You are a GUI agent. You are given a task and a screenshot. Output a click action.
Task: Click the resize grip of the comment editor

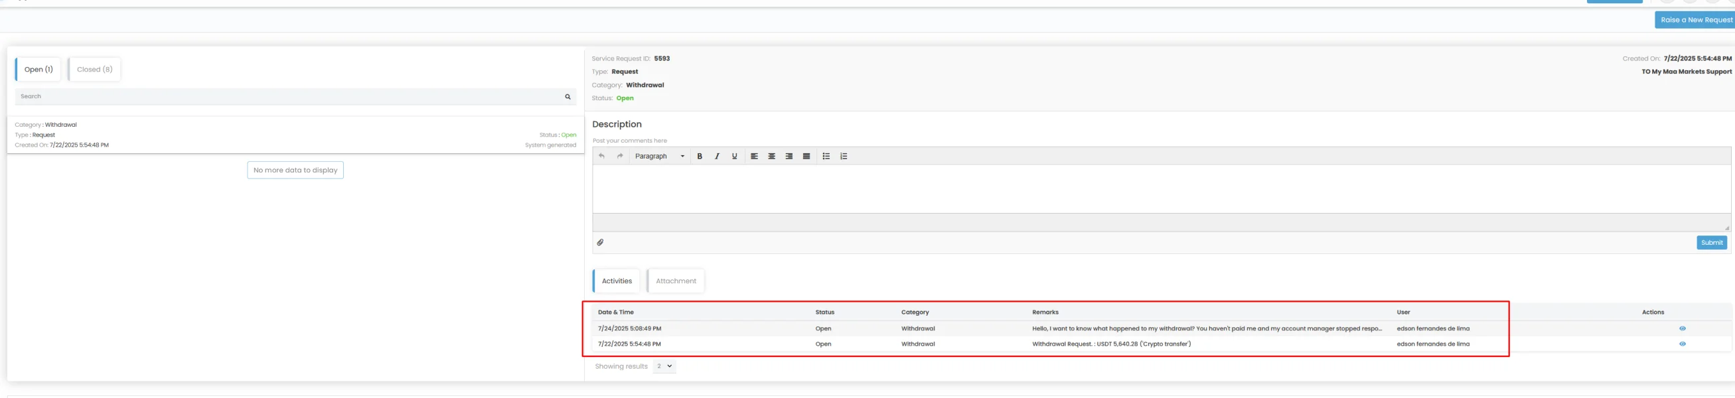click(x=1726, y=228)
